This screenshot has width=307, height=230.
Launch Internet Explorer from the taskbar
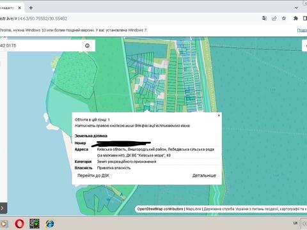[x=50, y=224]
